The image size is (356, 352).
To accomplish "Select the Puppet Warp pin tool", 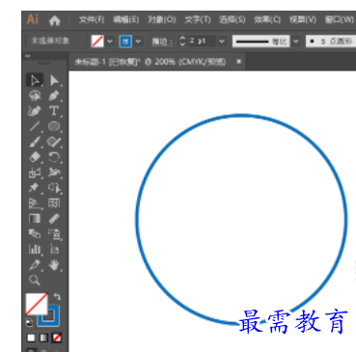I will pyautogui.click(x=35, y=188).
